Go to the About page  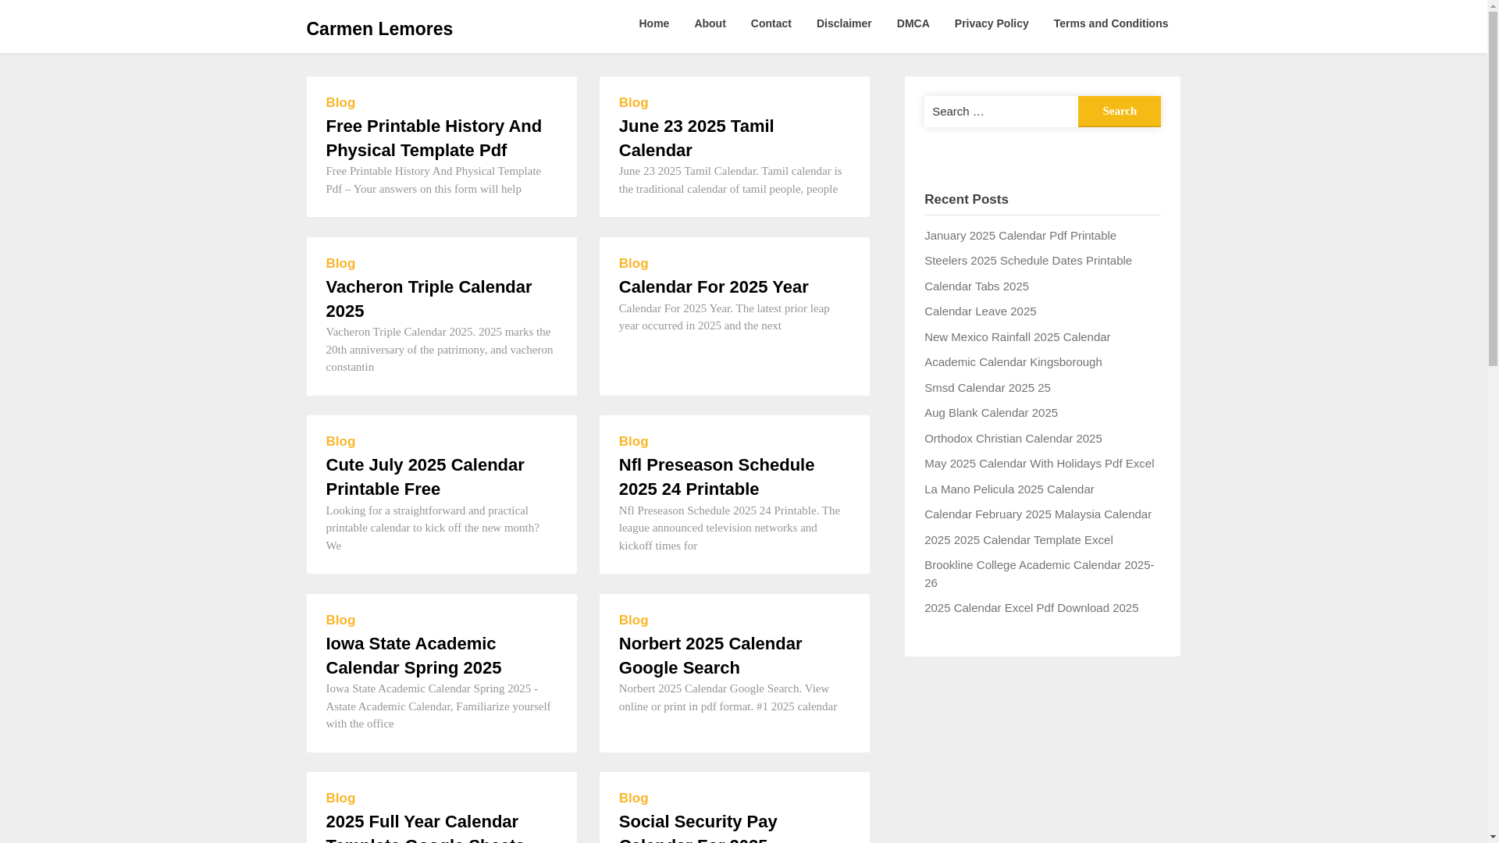710,23
